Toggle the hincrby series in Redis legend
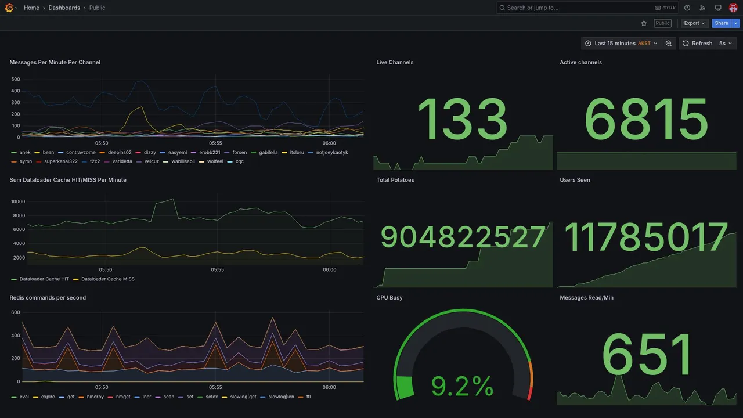This screenshot has height=418, width=743. pos(91,397)
